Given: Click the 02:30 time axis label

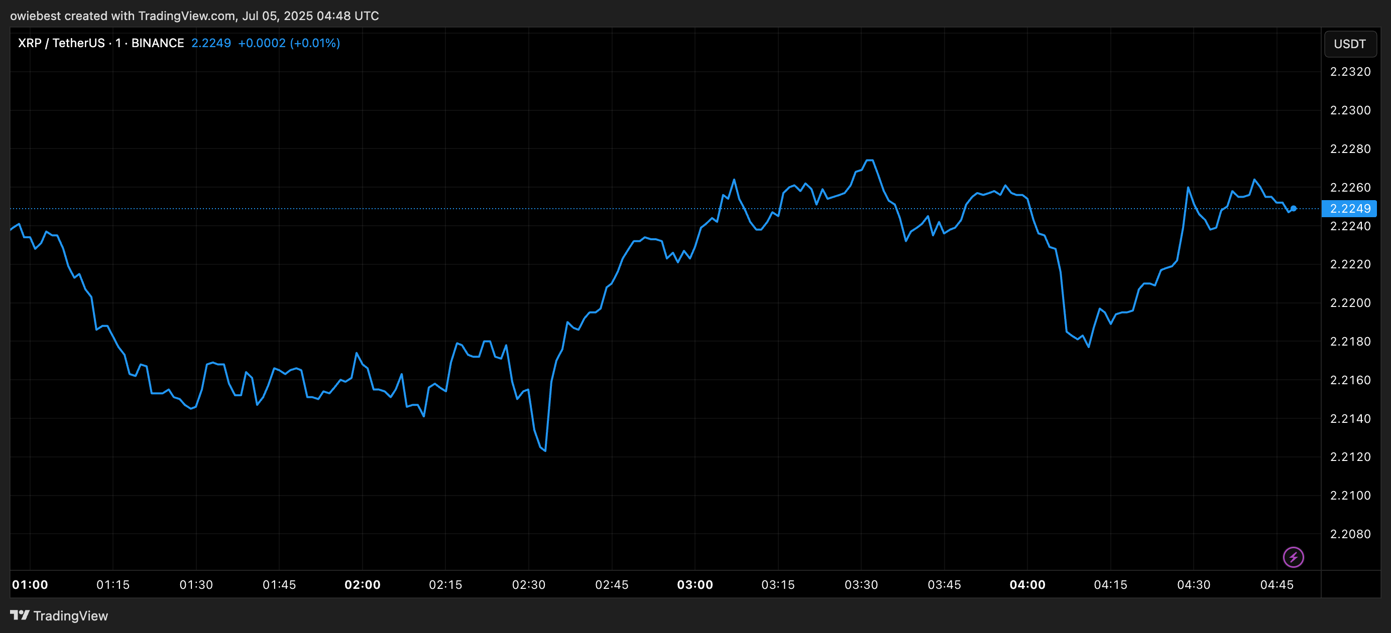Looking at the screenshot, I should pyautogui.click(x=529, y=584).
